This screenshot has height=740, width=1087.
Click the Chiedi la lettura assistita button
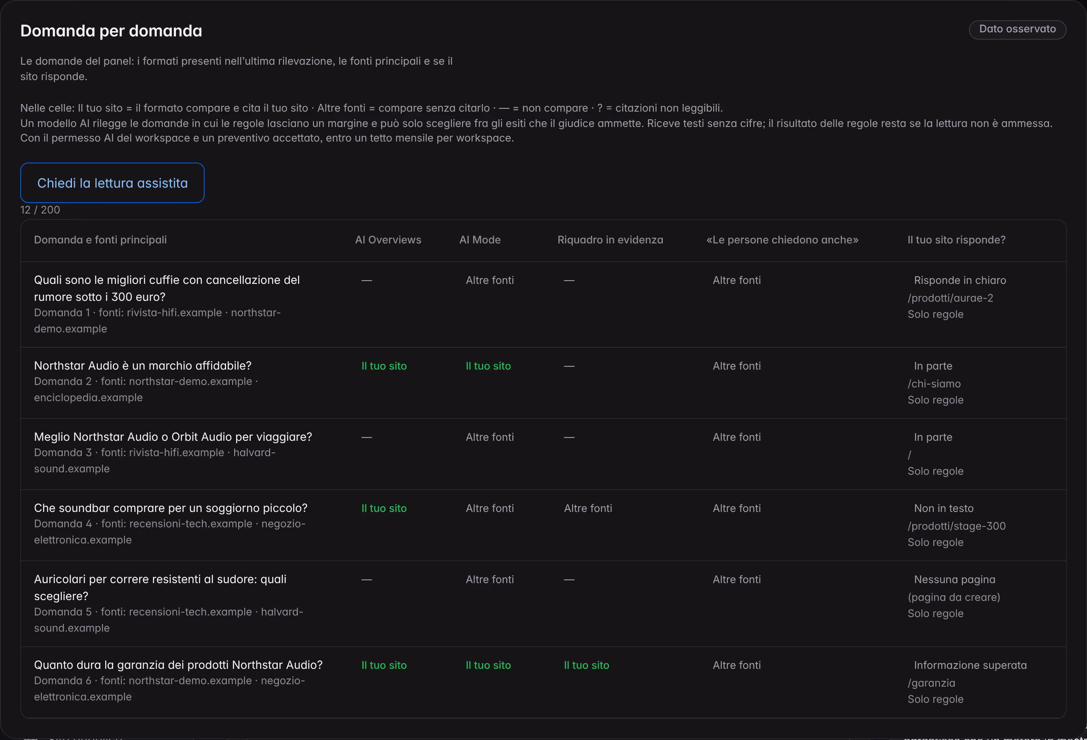(x=112, y=183)
